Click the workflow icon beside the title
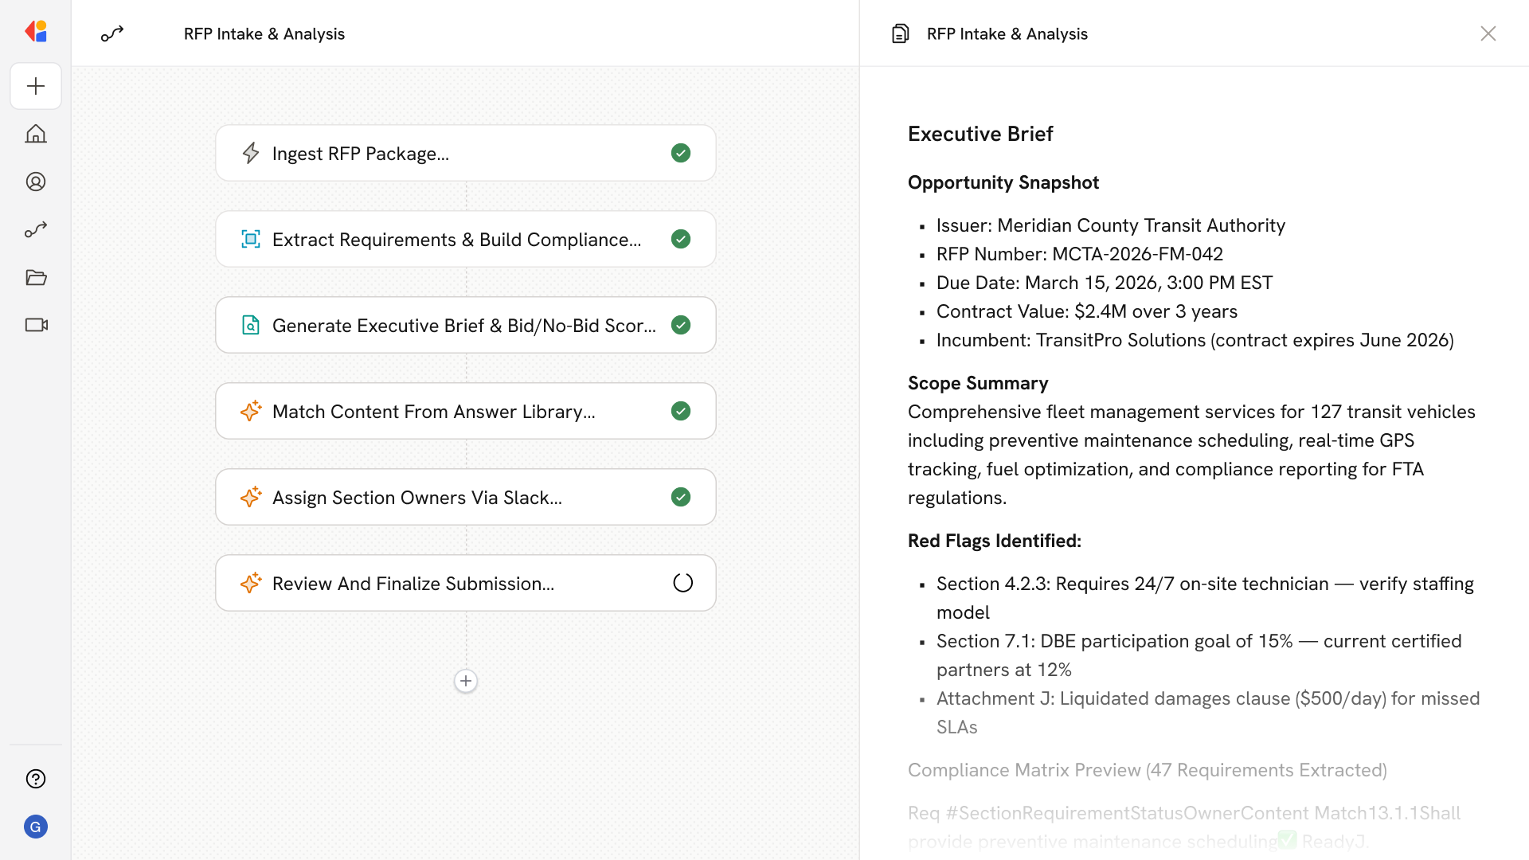 click(x=112, y=33)
